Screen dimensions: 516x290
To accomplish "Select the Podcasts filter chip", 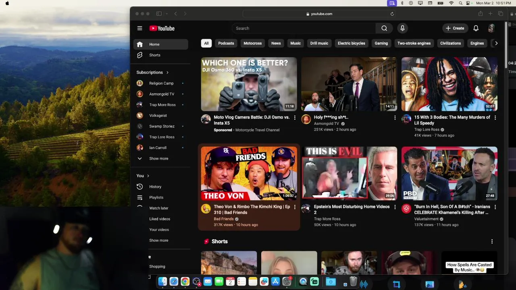I will click(x=226, y=43).
